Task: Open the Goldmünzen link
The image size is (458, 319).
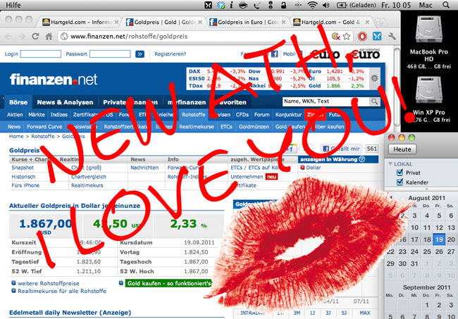Action: (x=254, y=127)
